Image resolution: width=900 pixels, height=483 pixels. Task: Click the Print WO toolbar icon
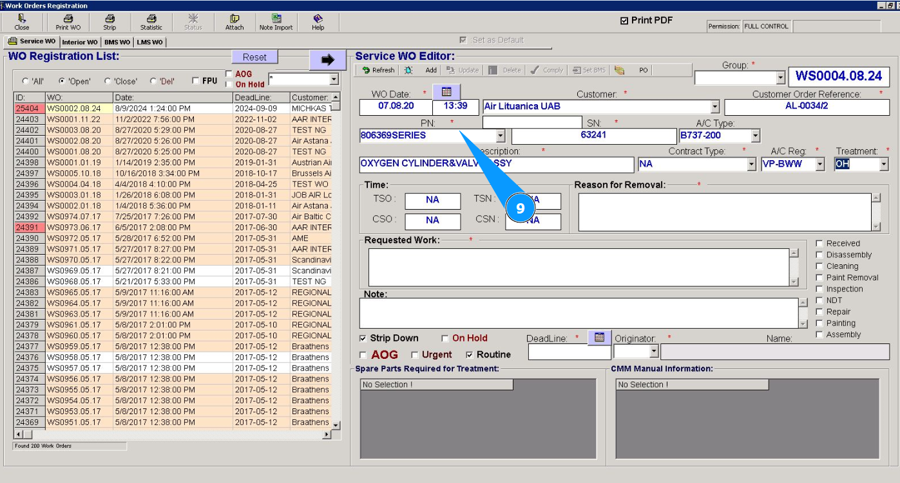[68, 23]
